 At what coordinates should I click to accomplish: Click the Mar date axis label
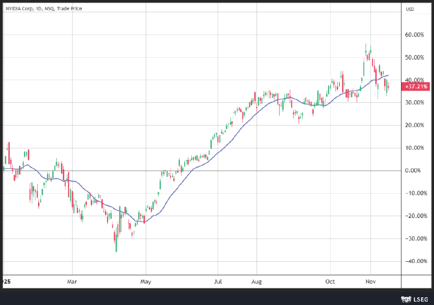72,282
